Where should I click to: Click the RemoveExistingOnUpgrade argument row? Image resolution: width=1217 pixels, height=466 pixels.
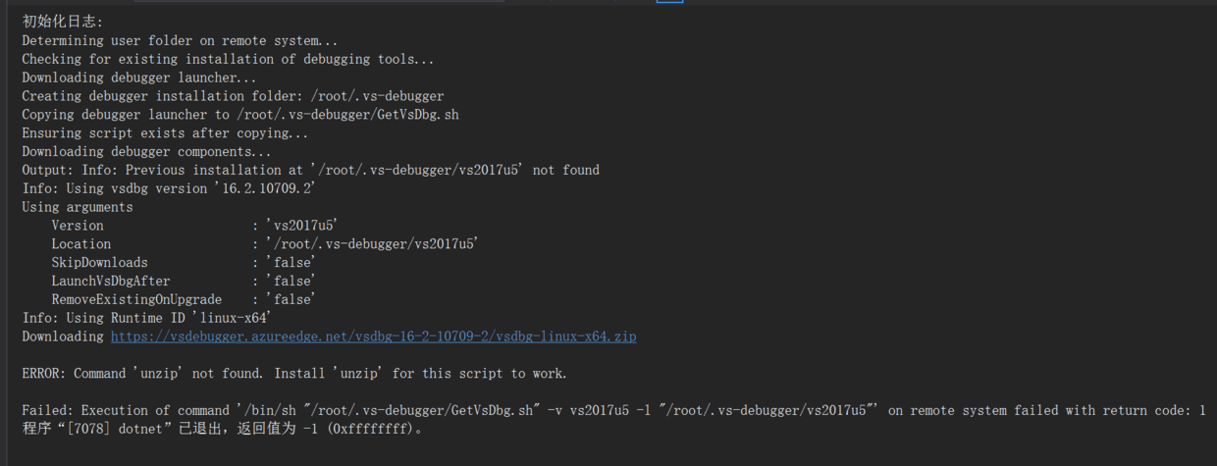(x=183, y=299)
